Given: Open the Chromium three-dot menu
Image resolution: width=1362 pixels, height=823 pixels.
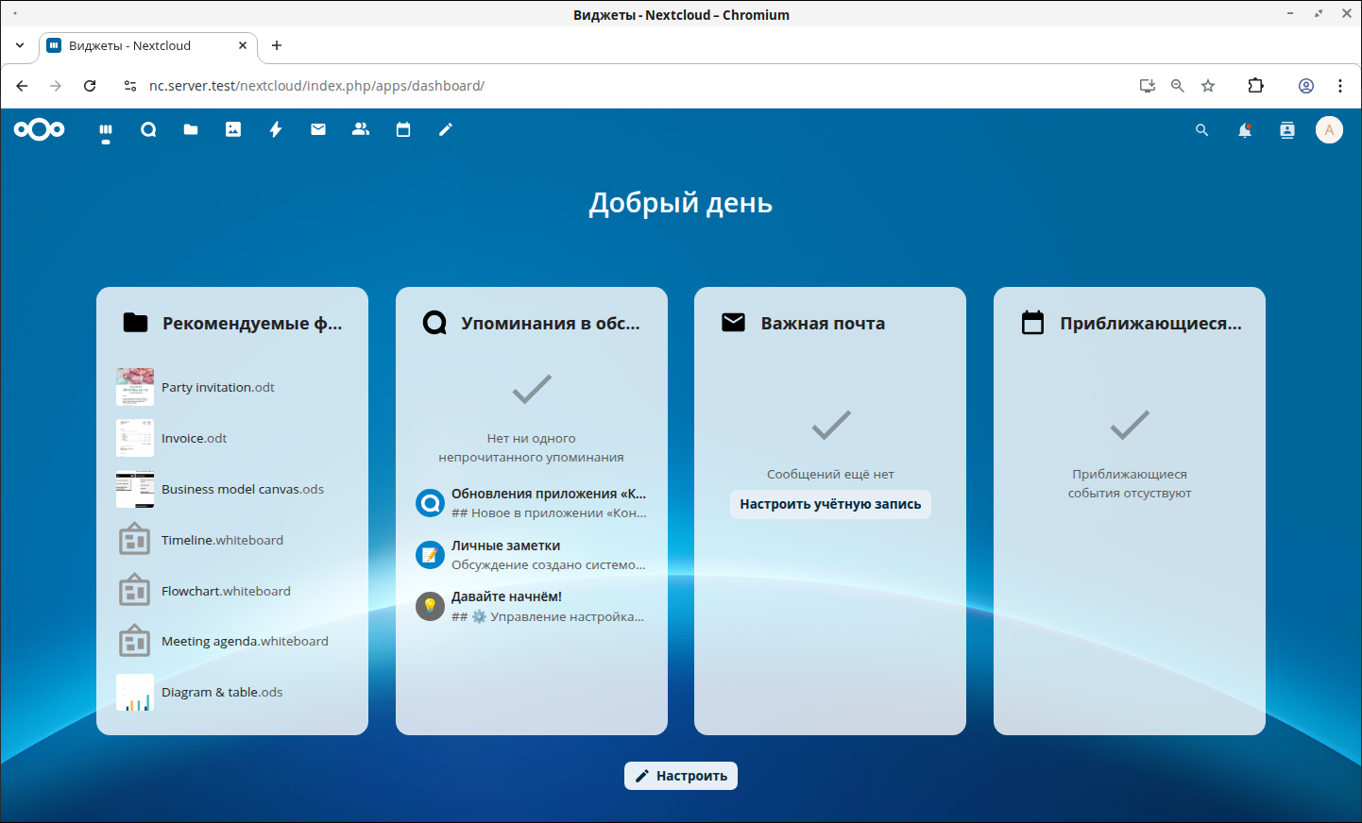Looking at the screenshot, I should (1339, 86).
